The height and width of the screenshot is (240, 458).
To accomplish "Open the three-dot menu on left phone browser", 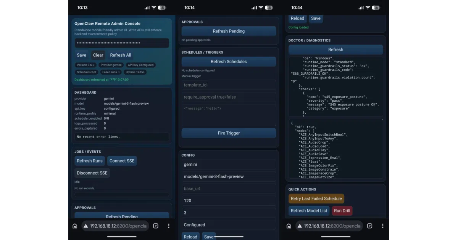I will (x=169, y=226).
